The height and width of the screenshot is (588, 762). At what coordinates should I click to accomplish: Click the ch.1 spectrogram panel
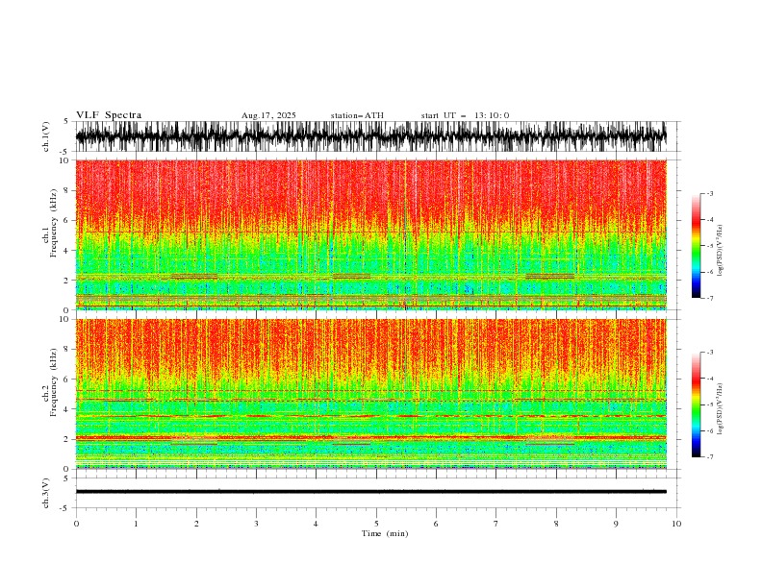tap(370, 234)
